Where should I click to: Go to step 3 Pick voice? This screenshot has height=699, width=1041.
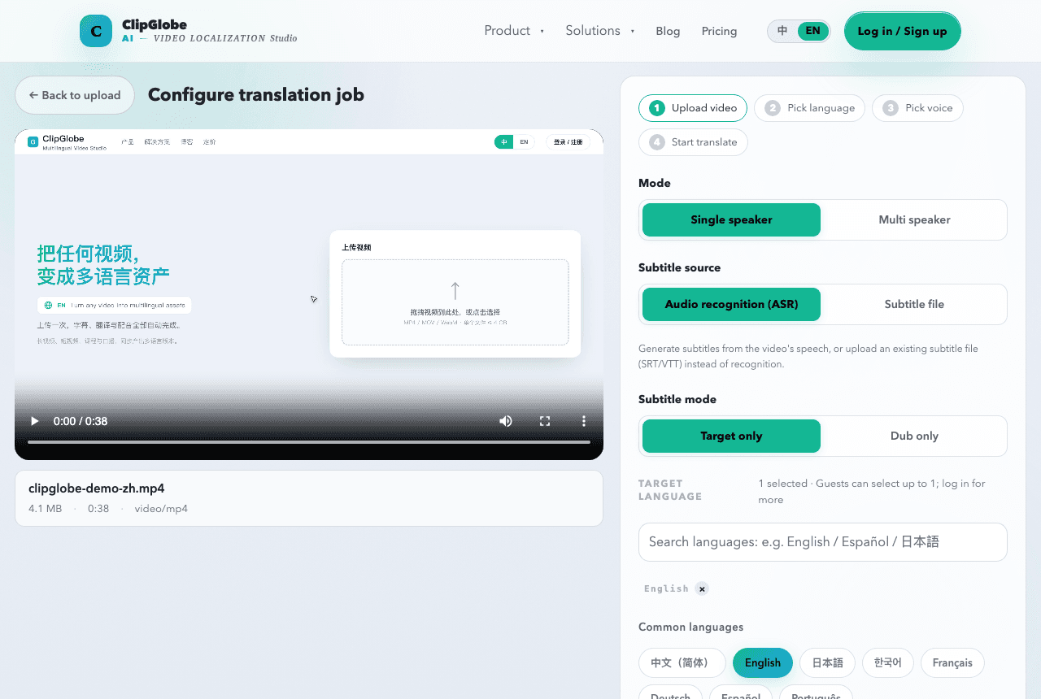coord(917,107)
